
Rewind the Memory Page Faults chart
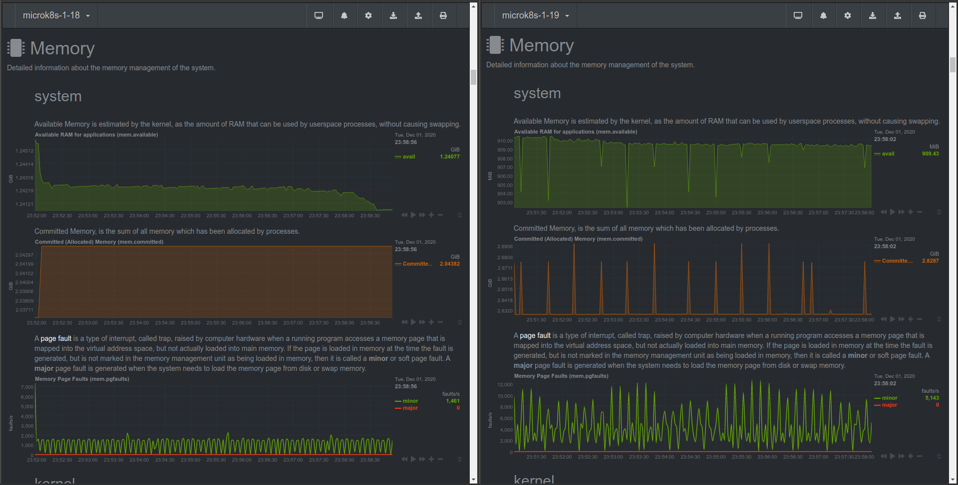pos(404,459)
